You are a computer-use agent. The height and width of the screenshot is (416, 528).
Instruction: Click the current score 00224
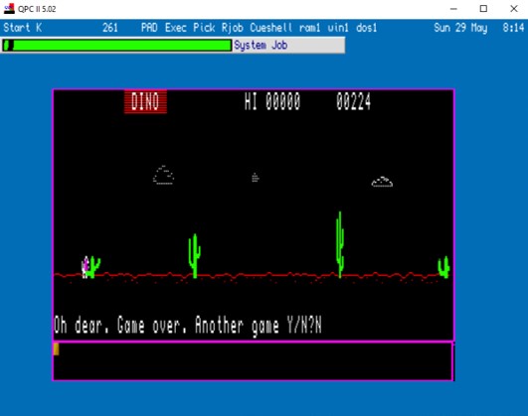[x=354, y=101]
